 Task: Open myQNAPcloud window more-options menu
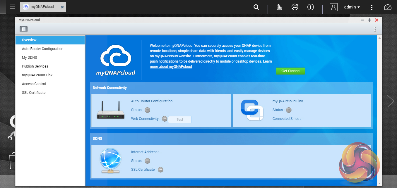point(375,29)
